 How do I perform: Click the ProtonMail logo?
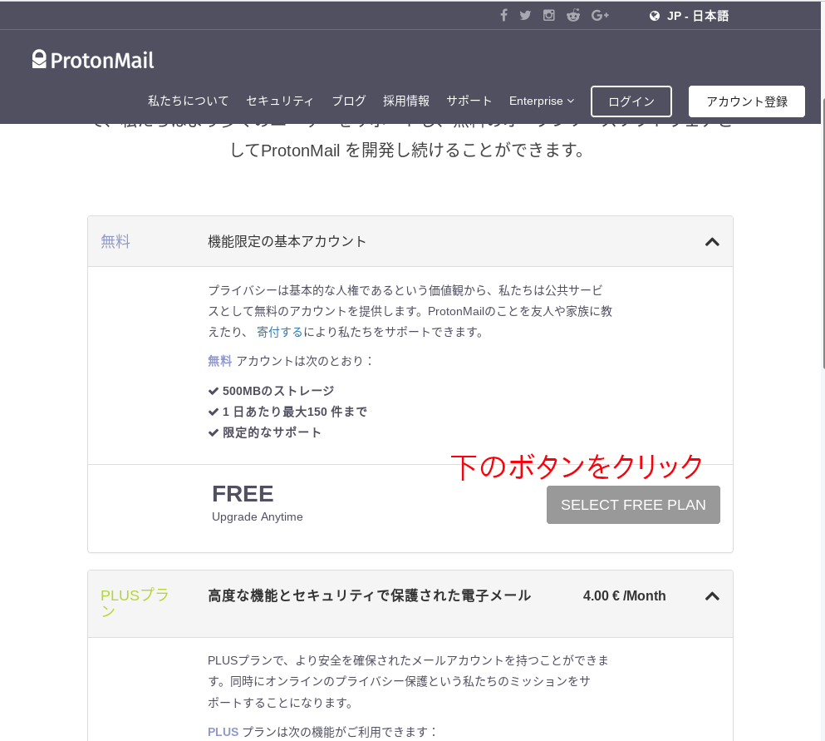[92, 60]
